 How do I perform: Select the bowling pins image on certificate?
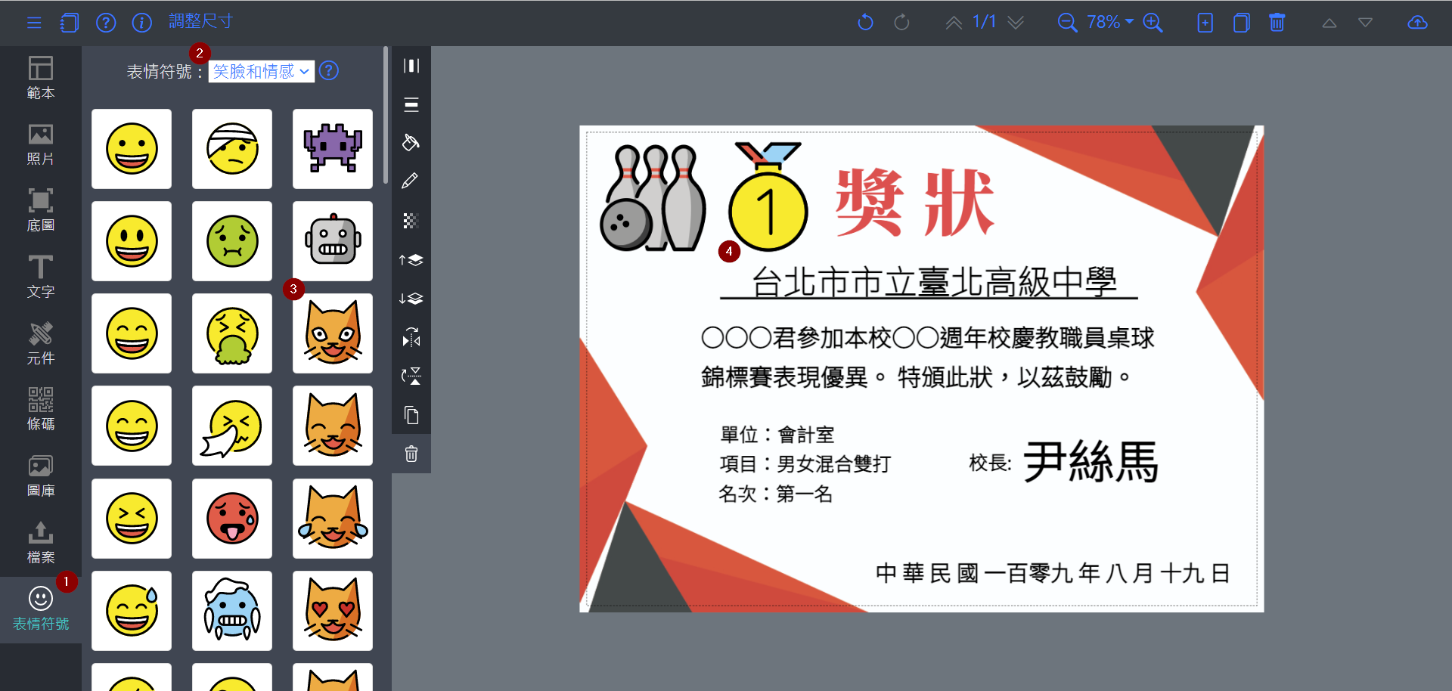(653, 197)
